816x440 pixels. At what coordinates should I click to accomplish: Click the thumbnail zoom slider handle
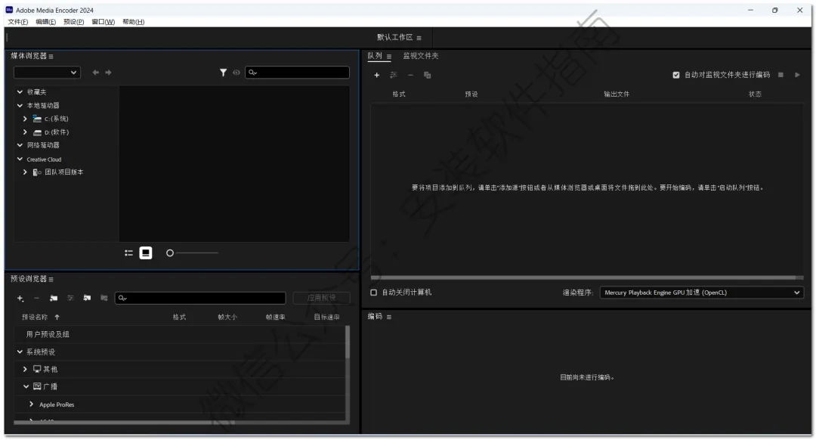pyautogui.click(x=170, y=253)
